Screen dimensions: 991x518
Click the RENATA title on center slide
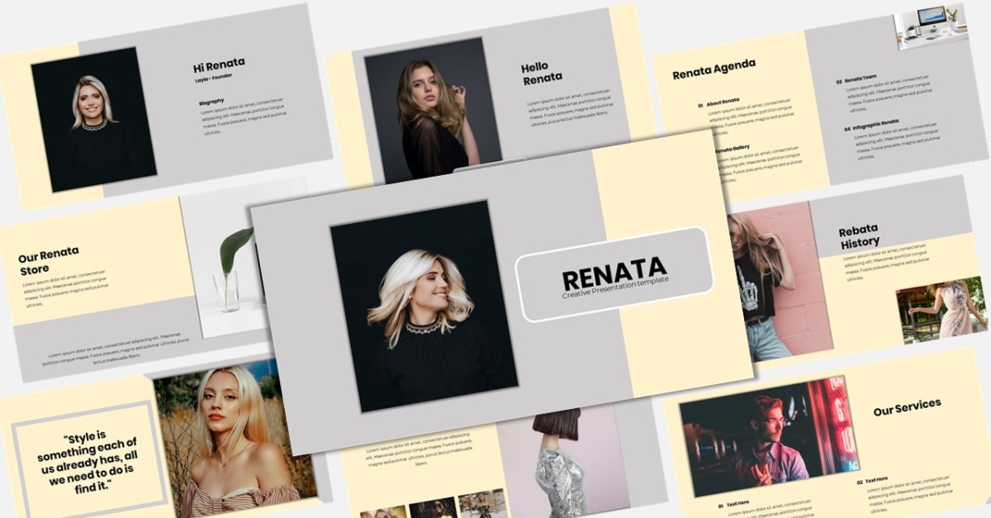[x=614, y=269]
